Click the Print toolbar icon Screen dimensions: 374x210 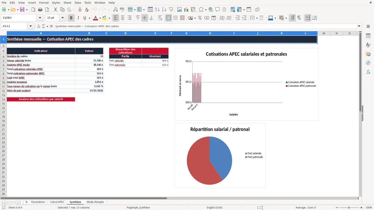coord(40,10)
